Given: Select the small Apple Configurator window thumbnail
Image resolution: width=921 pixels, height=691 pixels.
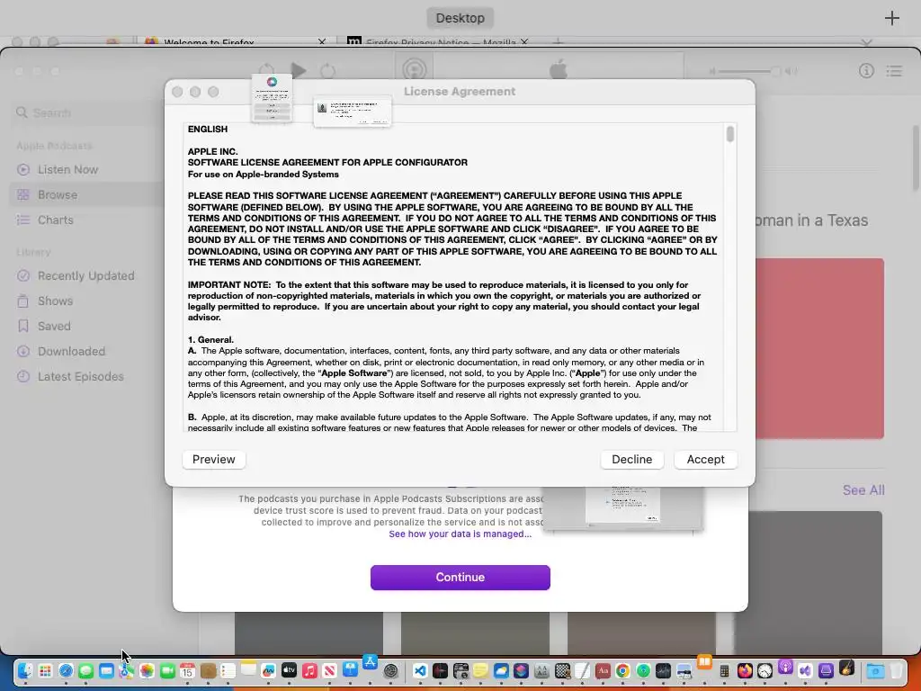Looking at the screenshot, I should coord(272,98).
